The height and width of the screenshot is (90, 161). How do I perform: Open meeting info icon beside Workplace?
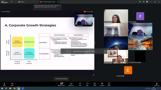(x=12, y=2)
